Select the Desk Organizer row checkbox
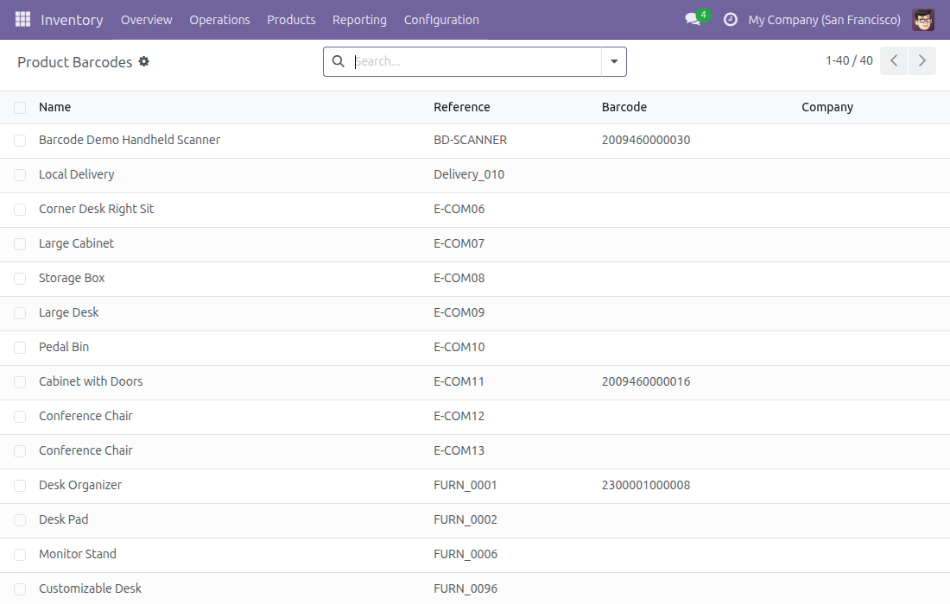The image size is (950, 604). point(20,486)
